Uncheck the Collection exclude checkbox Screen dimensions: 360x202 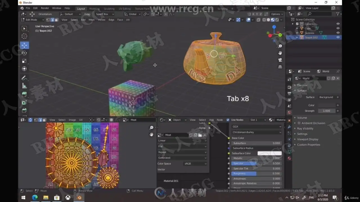coord(297,24)
